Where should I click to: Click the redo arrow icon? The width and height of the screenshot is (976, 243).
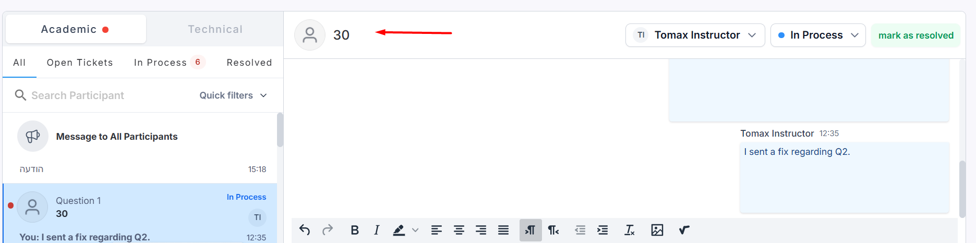[x=328, y=230]
